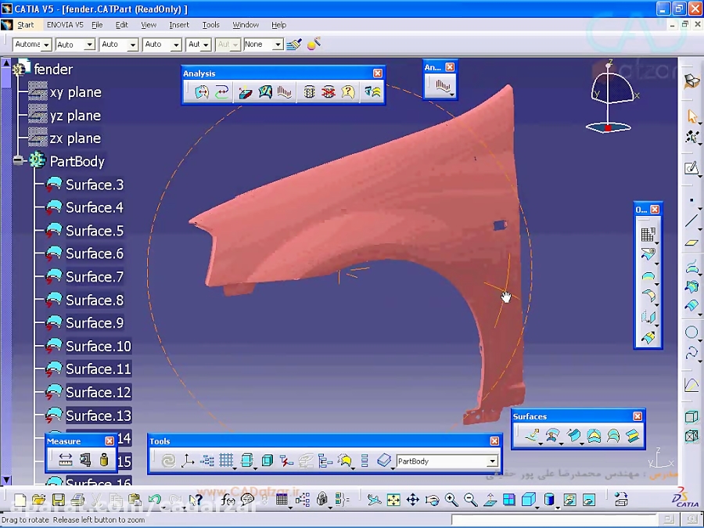
Task: Open the Tools menu
Action: coord(210,24)
